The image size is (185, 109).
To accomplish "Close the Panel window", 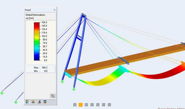I will [x=54, y=10].
